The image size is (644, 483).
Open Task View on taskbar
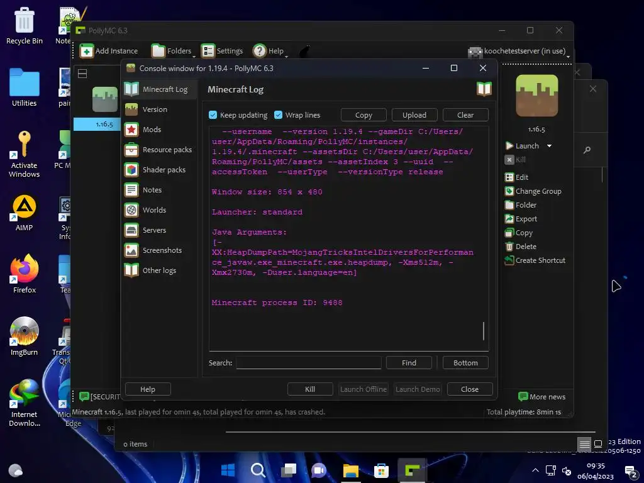coord(289,470)
